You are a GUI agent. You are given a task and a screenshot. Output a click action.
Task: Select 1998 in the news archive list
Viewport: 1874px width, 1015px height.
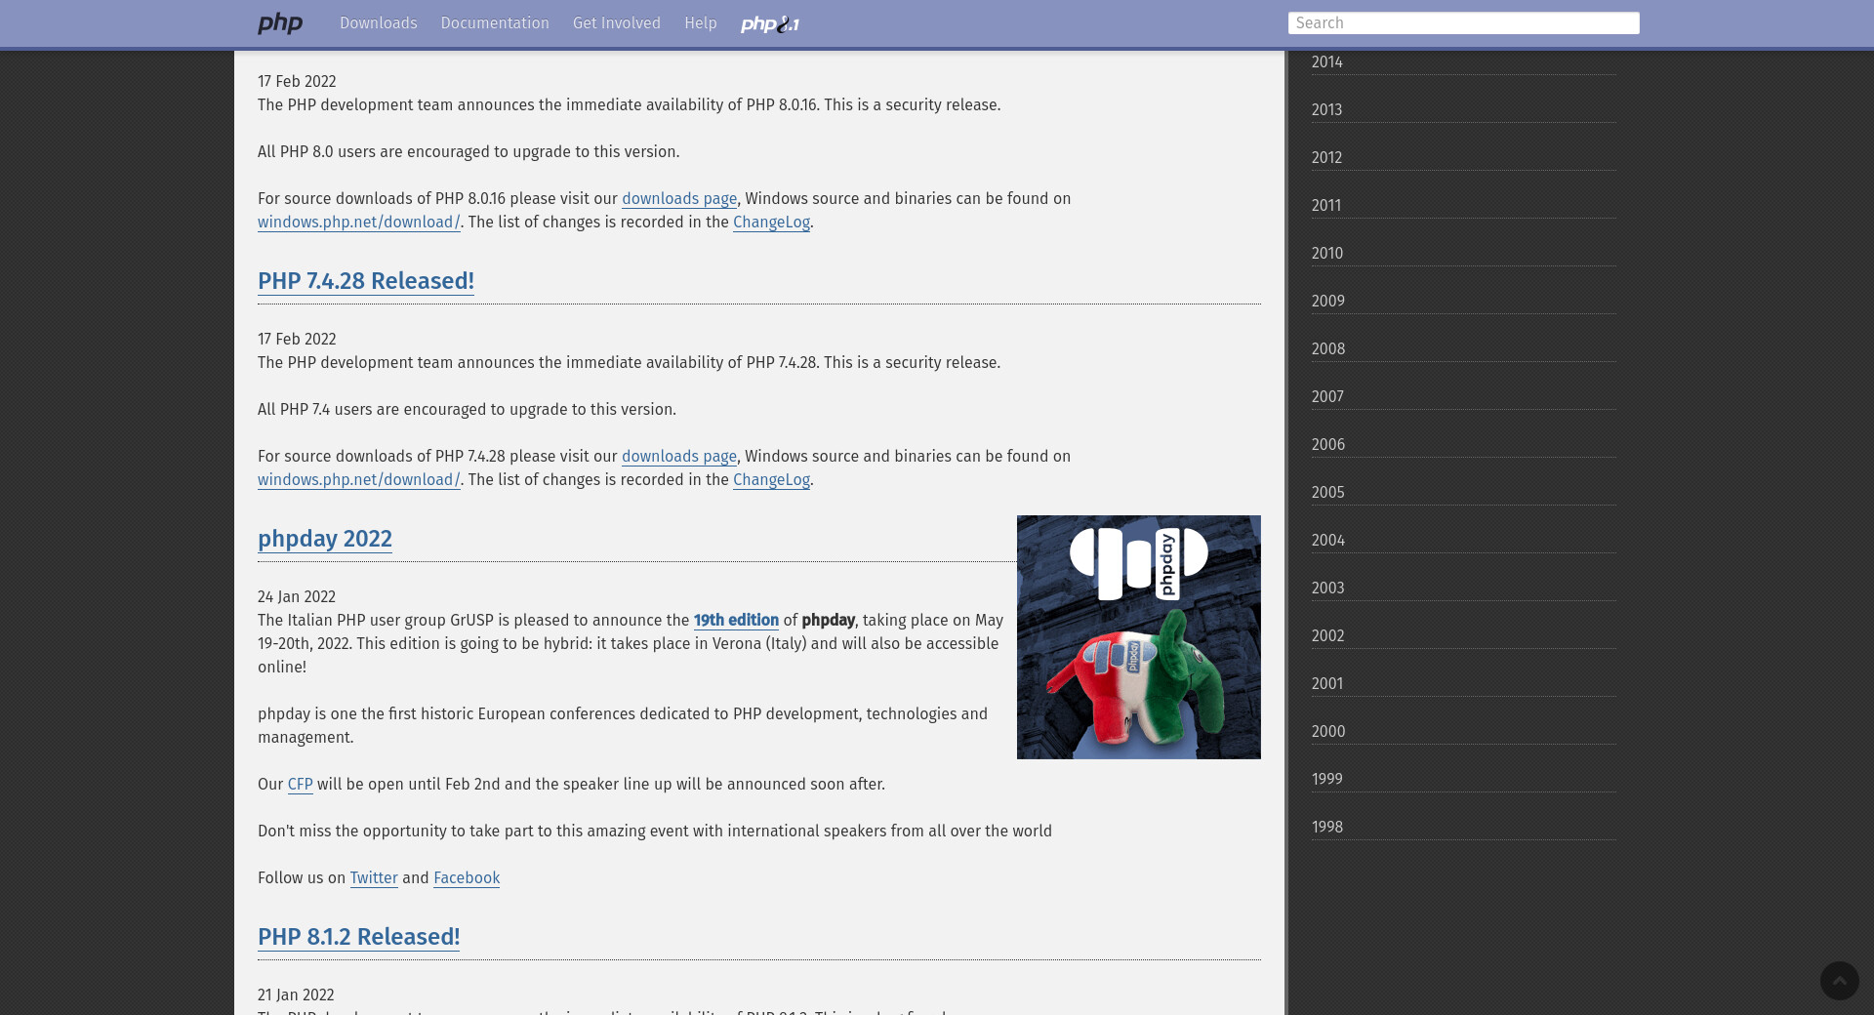click(x=1326, y=828)
